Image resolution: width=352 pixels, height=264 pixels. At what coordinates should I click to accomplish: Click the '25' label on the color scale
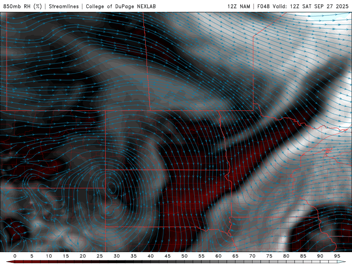(100, 256)
